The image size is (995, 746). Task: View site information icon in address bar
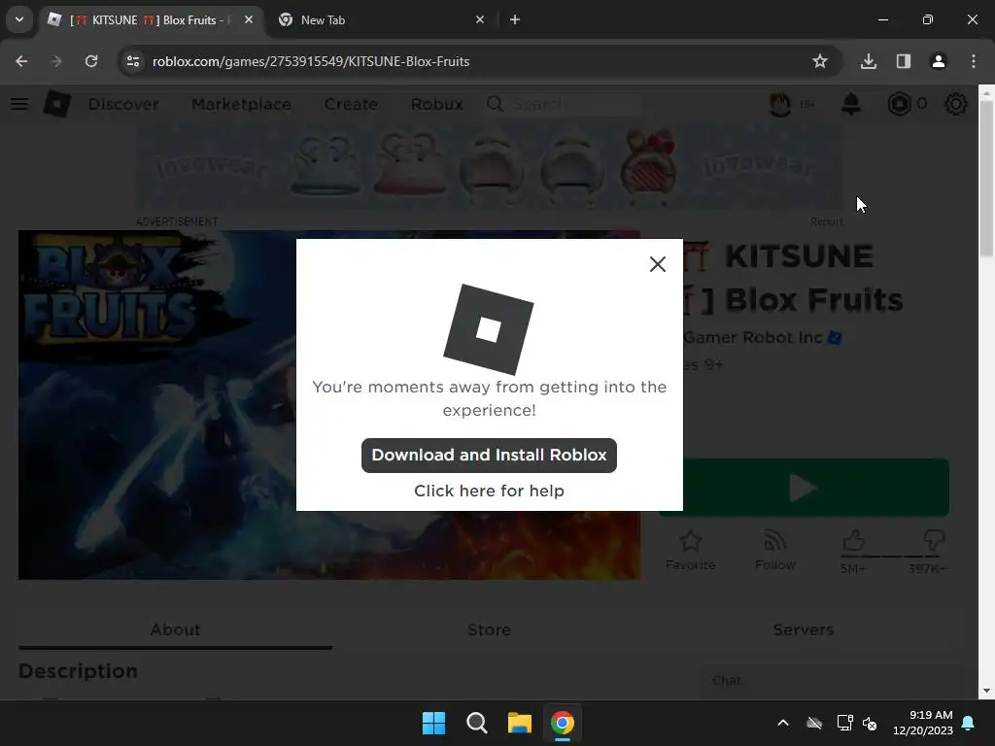coord(132,61)
